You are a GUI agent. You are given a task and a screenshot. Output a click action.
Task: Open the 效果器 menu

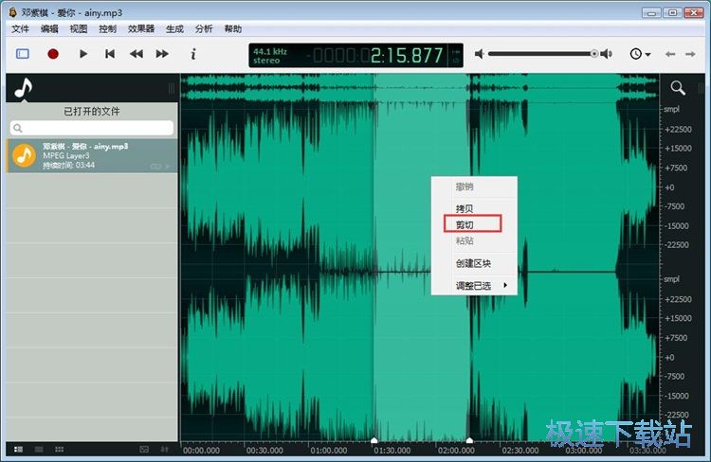point(141,29)
